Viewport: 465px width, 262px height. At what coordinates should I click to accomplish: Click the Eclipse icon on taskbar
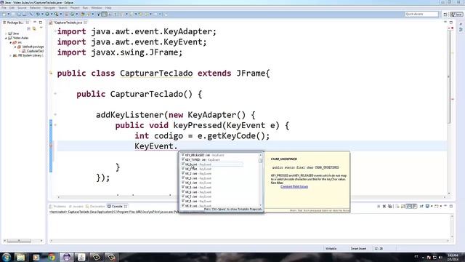point(66,257)
